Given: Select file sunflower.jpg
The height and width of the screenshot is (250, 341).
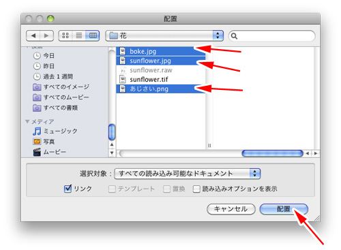Looking at the screenshot, I should tap(161, 61).
